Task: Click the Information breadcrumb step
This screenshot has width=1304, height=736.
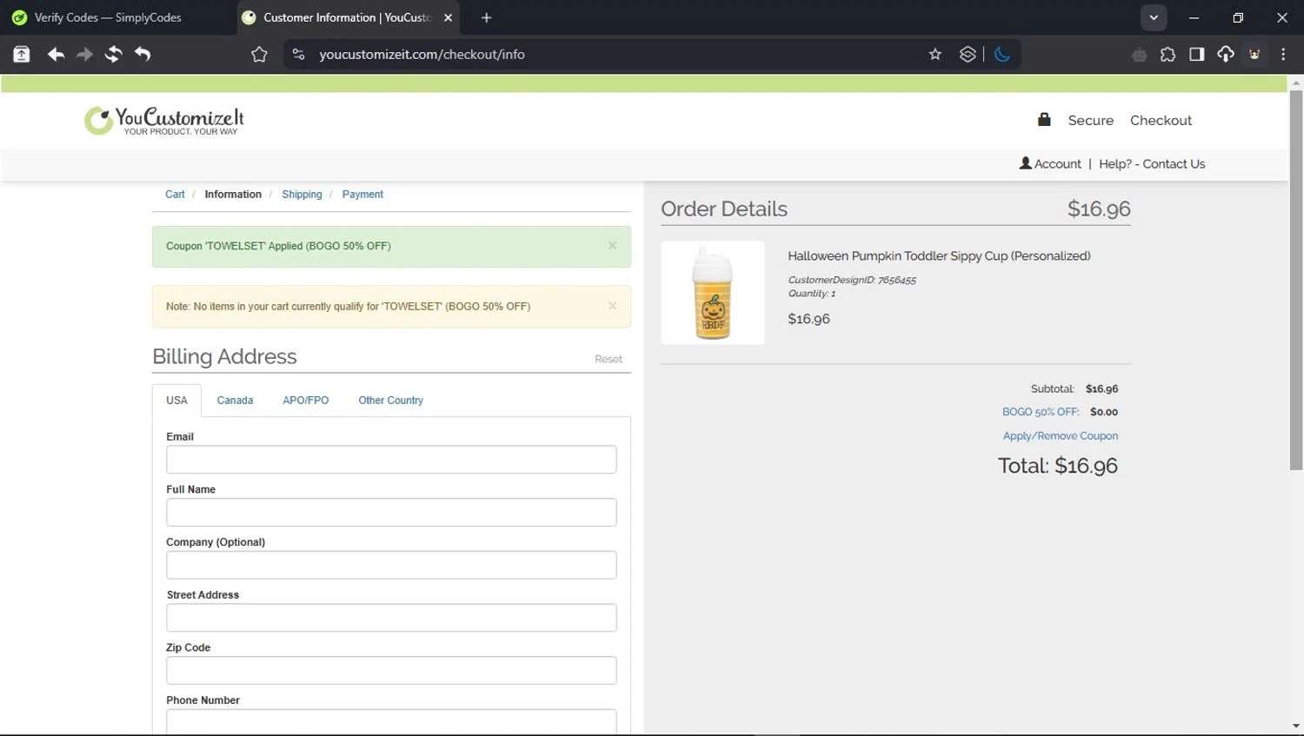Action: tap(233, 195)
